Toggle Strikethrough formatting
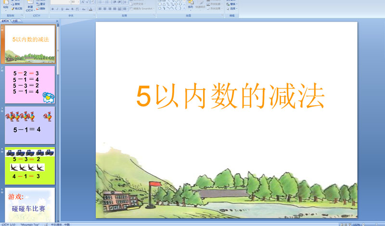 [67, 9]
